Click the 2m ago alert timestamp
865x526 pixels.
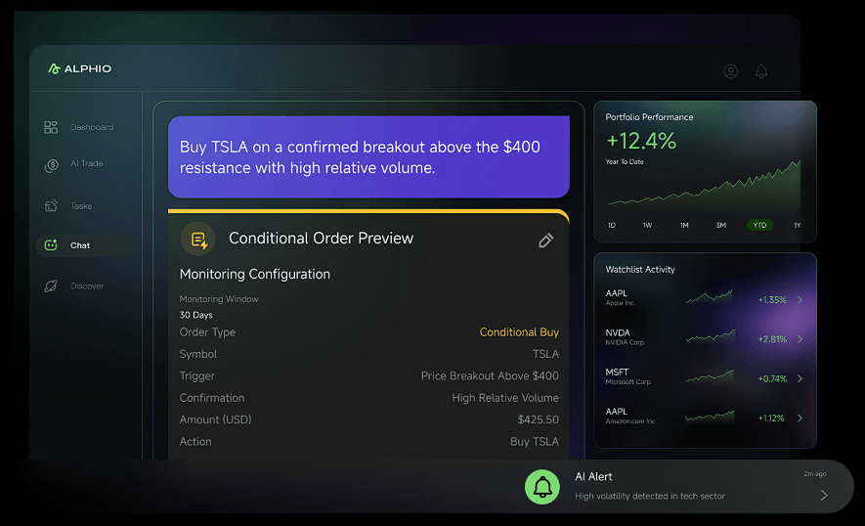pos(815,474)
